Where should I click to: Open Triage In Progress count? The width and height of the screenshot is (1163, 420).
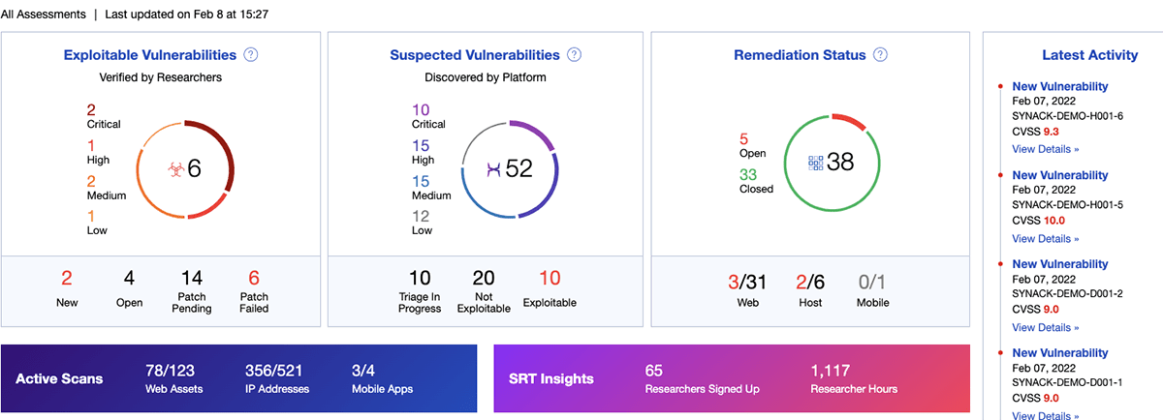[419, 279]
